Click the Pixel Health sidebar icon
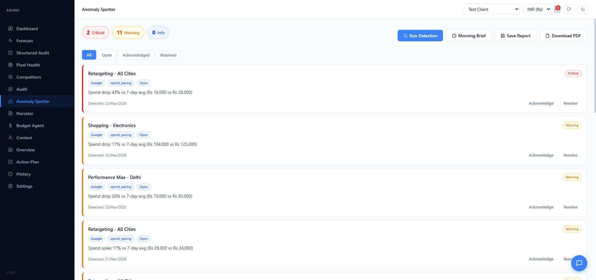Screen dimensions: 596x280 coord(10,65)
